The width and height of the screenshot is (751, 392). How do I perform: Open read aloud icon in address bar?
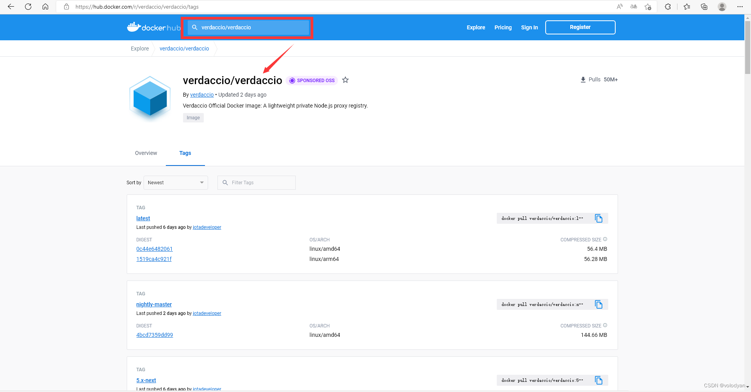click(620, 7)
